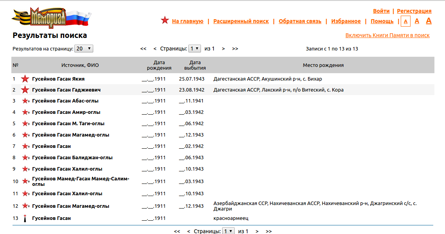Click star icon for Гусейнов Гасан Гаджиевич
This screenshot has width=445, height=234.
(25, 90)
